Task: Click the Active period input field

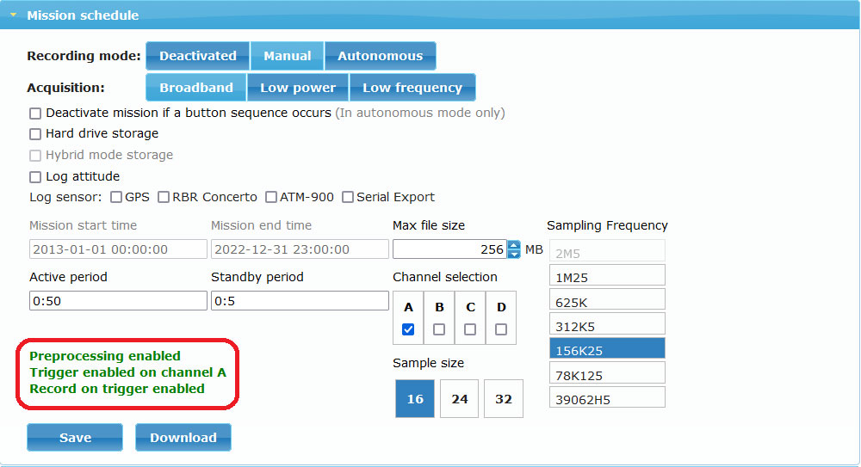Action: point(118,301)
